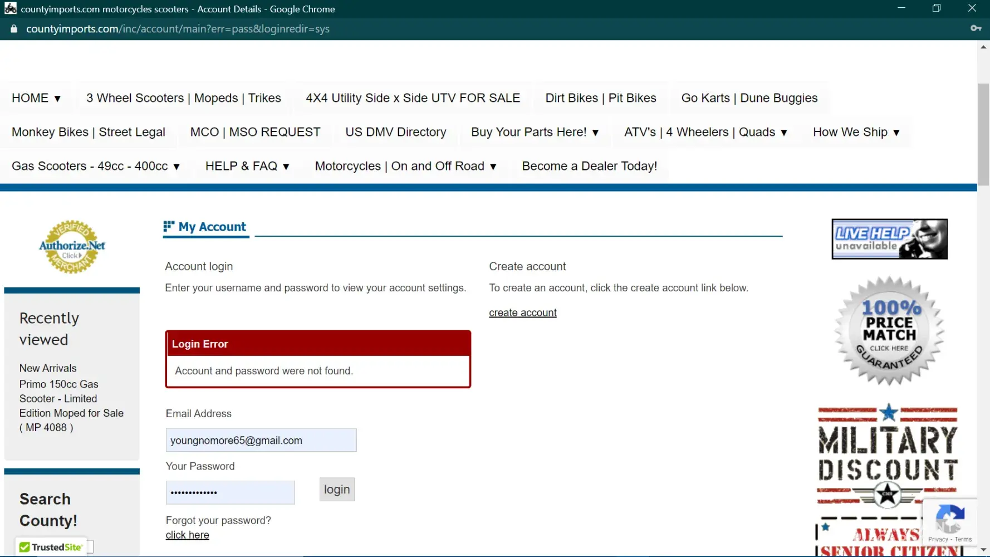The width and height of the screenshot is (990, 557).
Task: Click the forgot password 'click here' link
Action: click(187, 535)
